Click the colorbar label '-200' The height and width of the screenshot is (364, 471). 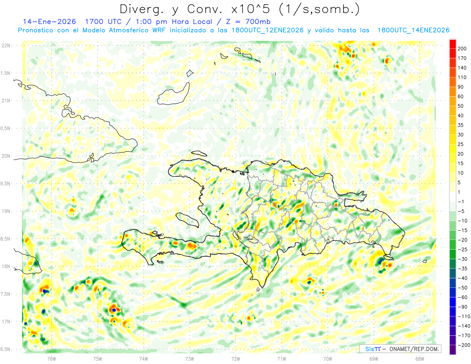click(464, 345)
